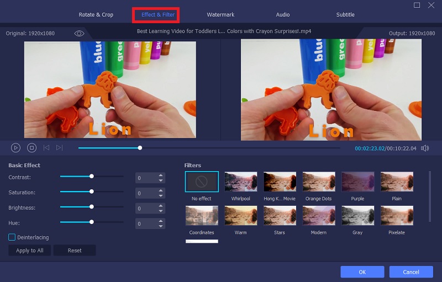Increase the Hue value using up arrow
This screenshot has height=282, width=442.
pyautogui.click(x=161, y=221)
